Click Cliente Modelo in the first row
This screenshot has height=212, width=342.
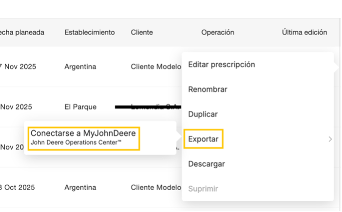pyautogui.click(x=155, y=67)
